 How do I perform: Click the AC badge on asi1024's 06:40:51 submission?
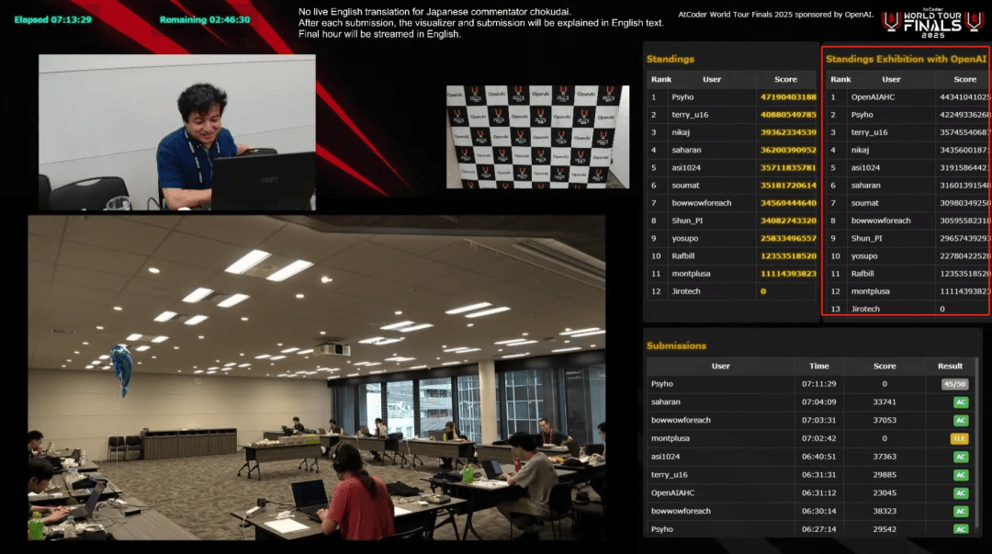click(x=961, y=457)
